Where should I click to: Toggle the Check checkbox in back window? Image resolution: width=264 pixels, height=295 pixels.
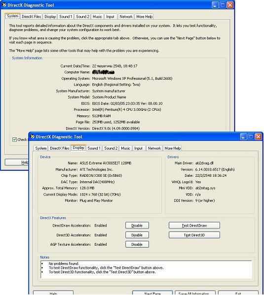[14, 139]
